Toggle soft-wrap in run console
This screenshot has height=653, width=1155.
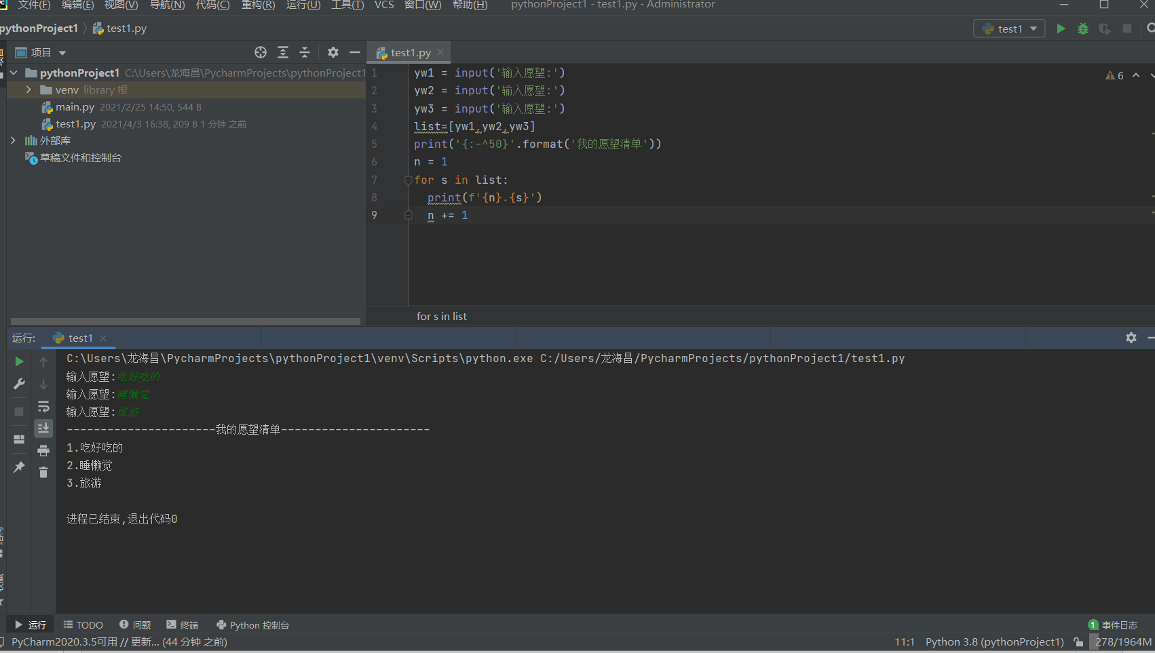coord(43,407)
